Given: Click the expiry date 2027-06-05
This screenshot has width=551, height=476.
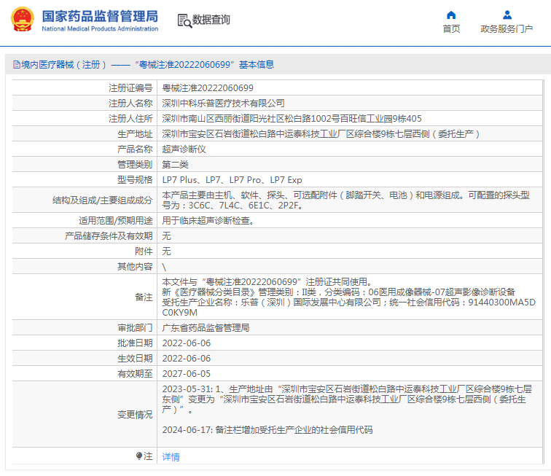Looking at the screenshot, I should click(186, 374).
